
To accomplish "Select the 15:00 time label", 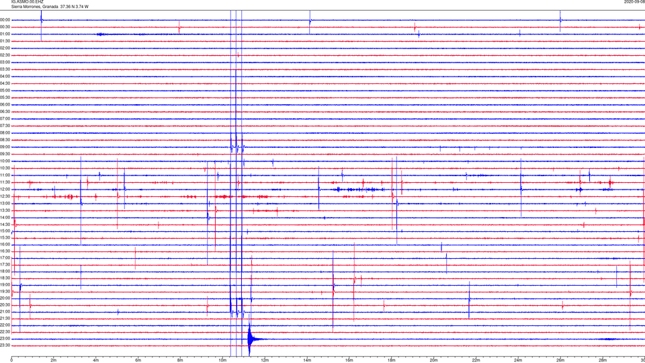I will pos(5,231).
